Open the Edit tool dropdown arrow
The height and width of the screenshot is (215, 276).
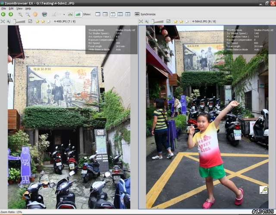64,14
